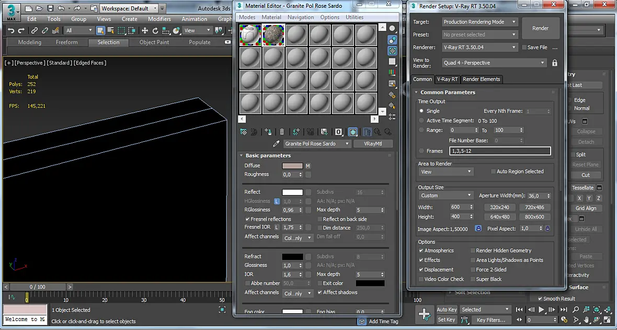Open the Select by Name list icon
Viewport: 617px width, 330px height.
111,30
